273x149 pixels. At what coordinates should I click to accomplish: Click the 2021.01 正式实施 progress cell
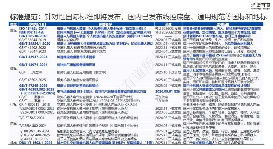(168, 44)
